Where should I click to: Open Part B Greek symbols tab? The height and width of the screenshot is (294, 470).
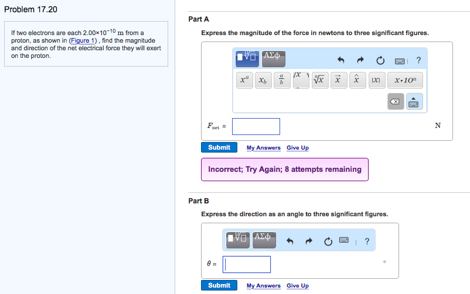264,240
